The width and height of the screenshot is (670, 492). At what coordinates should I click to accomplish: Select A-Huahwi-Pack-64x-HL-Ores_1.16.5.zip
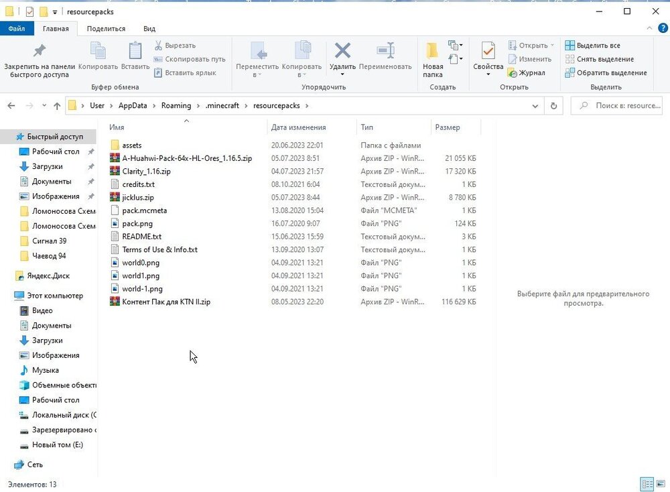(x=187, y=158)
